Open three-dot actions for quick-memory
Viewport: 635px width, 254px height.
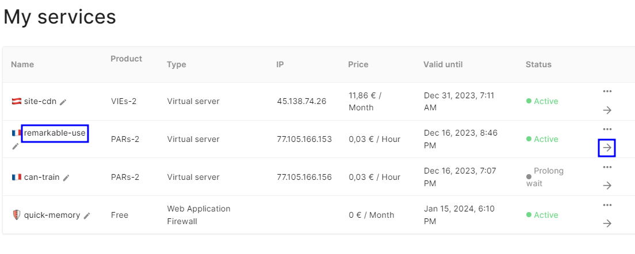point(607,205)
